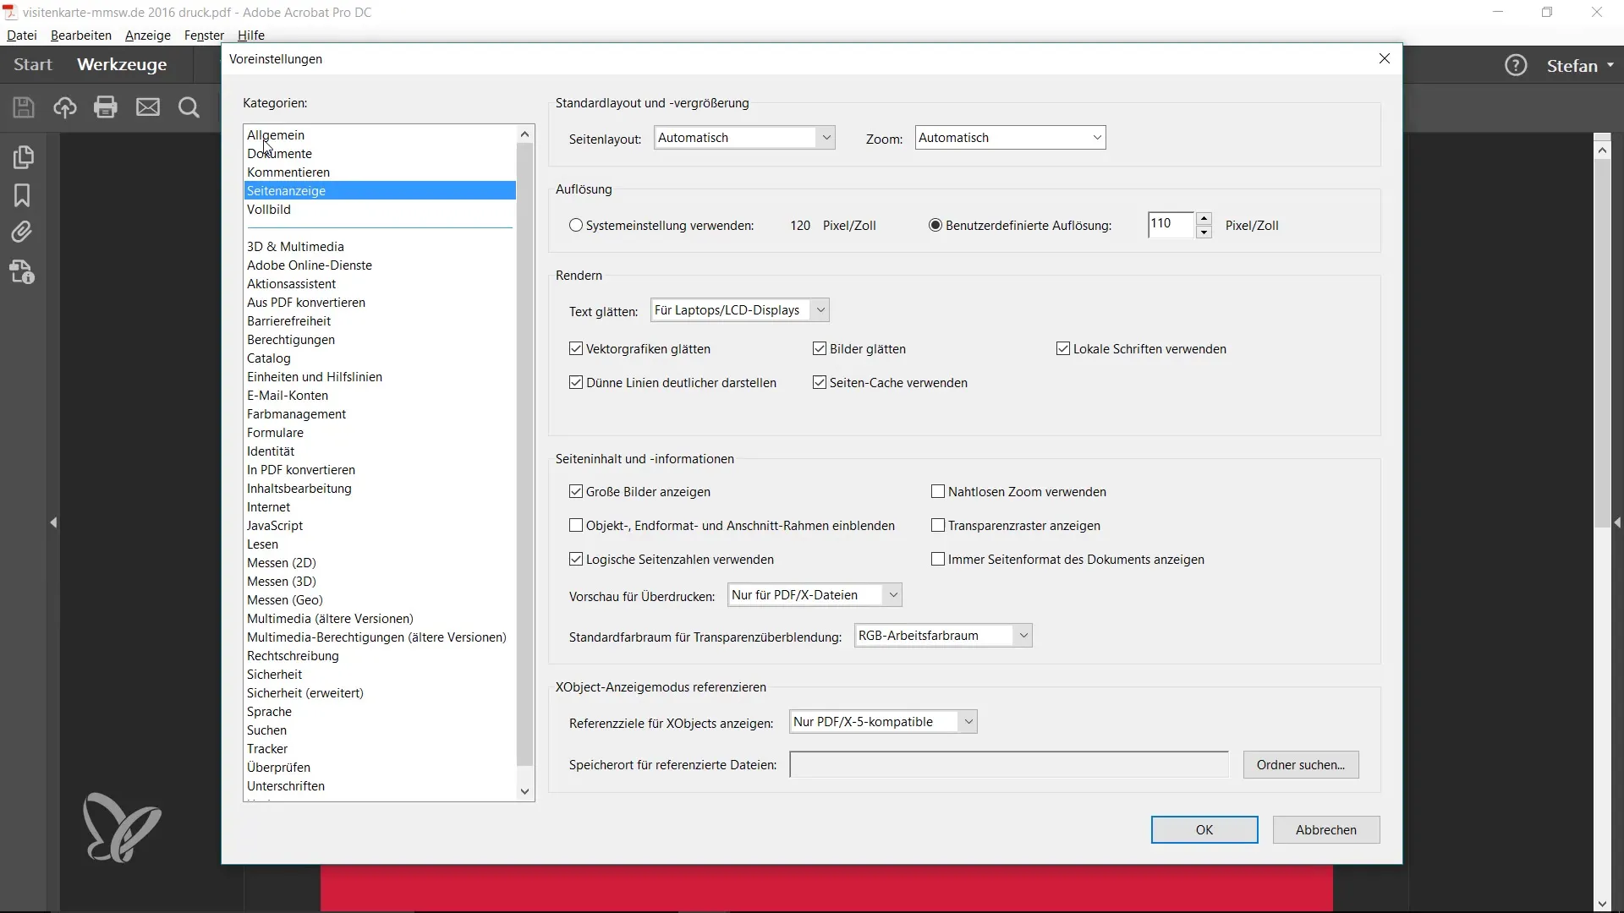This screenshot has height=913, width=1624.
Task: Click the Save icon in the toolbar
Action: click(24, 107)
